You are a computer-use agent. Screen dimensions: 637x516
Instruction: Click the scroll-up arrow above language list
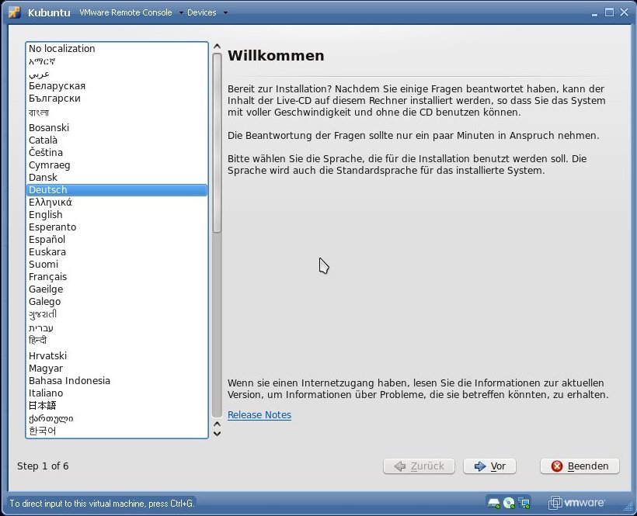(217, 47)
